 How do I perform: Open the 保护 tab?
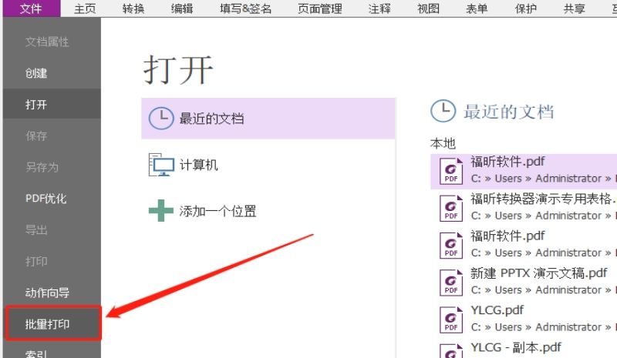[526, 8]
